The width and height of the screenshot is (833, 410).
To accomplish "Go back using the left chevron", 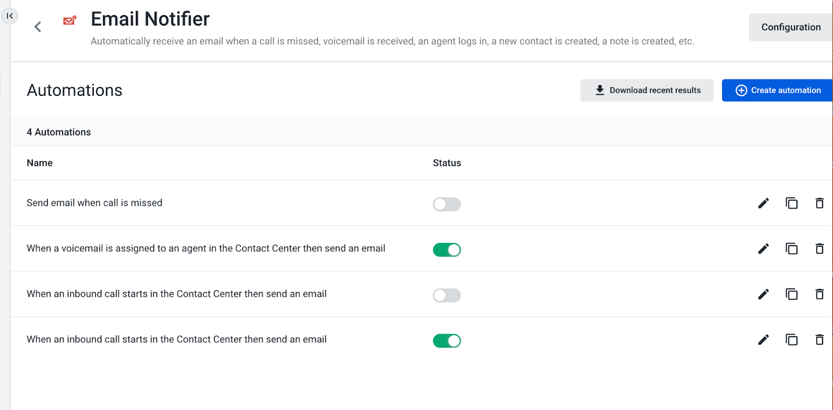I will click(x=37, y=27).
